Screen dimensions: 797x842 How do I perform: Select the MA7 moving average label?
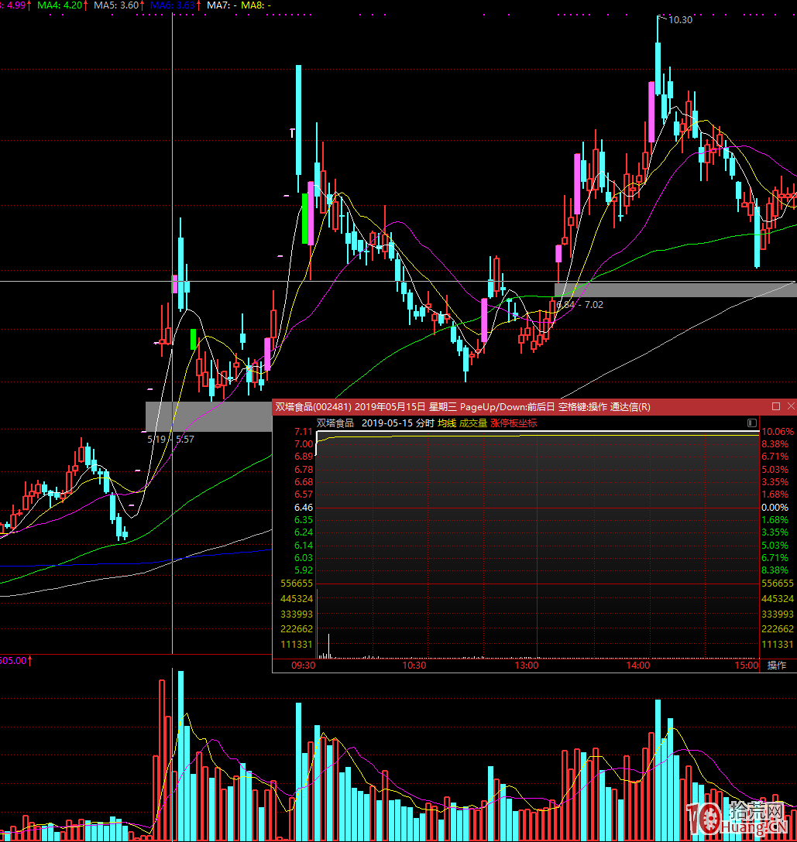click(222, 5)
